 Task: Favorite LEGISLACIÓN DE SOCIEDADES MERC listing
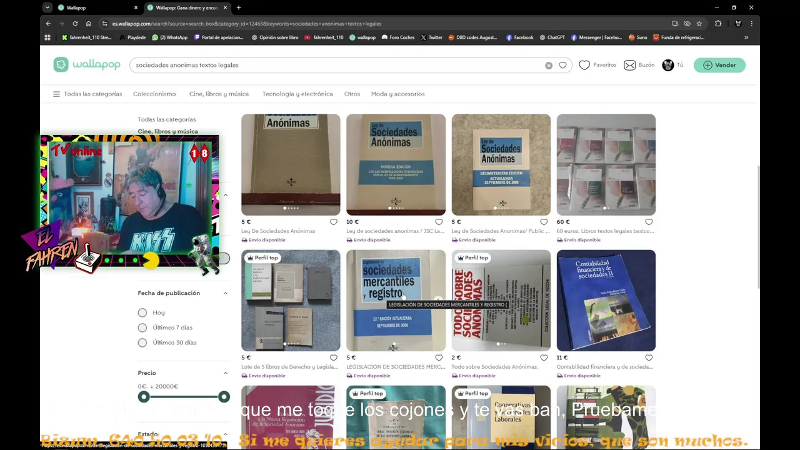coord(439,357)
